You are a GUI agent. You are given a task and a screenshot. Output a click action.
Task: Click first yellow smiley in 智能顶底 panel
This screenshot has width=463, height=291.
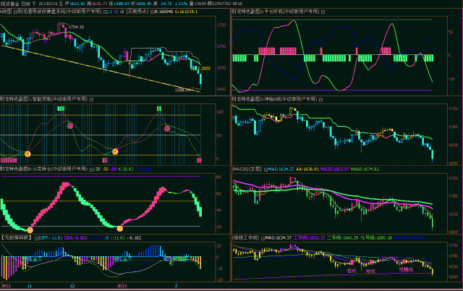(27, 153)
